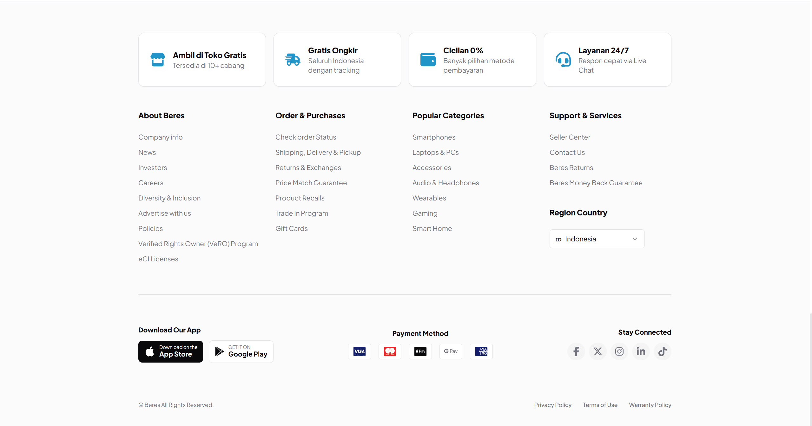Browse Smart Home category link
The image size is (812, 426).
pos(432,229)
